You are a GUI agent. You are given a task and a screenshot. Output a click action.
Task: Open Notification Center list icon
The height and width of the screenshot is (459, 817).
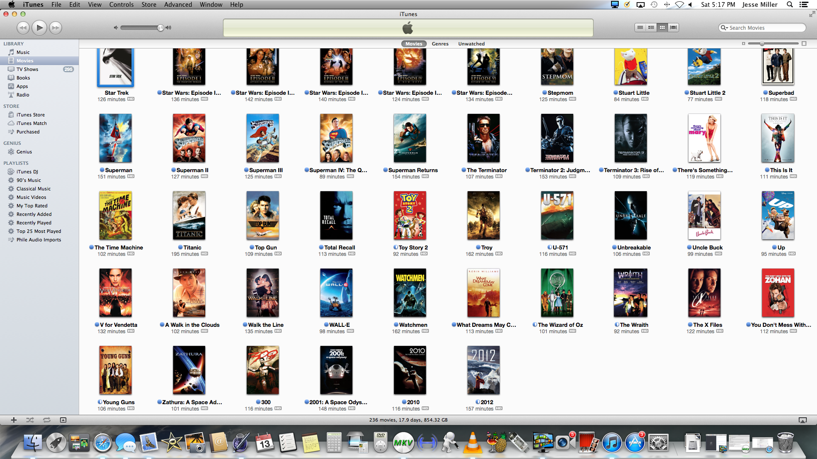click(x=804, y=5)
